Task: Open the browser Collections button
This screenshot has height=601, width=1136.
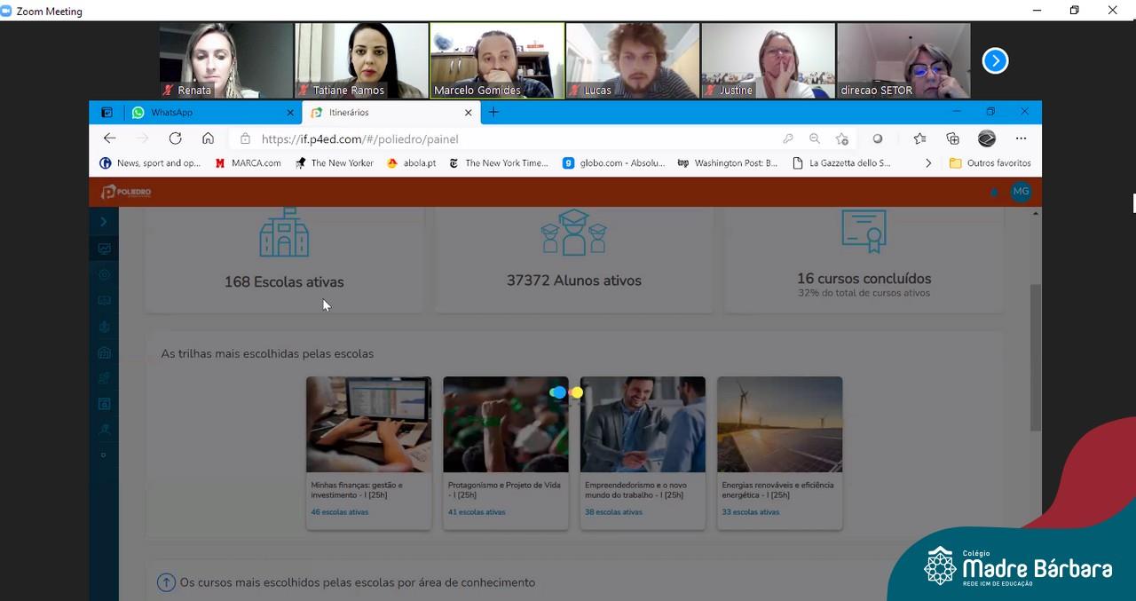Action: [952, 138]
